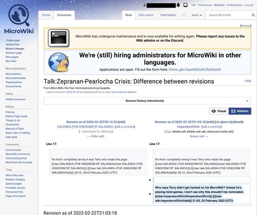Open Nation Page Guide link
Screen dimensions: 257x215
tap(16, 116)
